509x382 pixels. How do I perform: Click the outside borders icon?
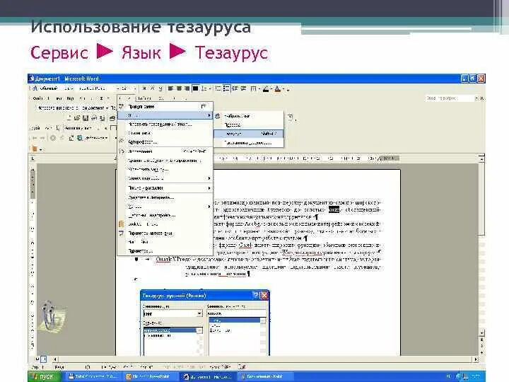(x=253, y=88)
